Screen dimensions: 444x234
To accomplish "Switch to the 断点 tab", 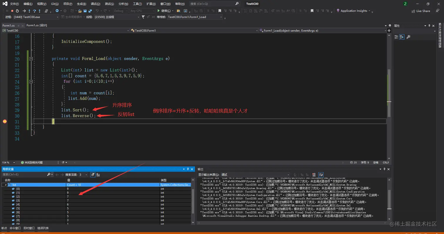I will [x=4, y=228].
